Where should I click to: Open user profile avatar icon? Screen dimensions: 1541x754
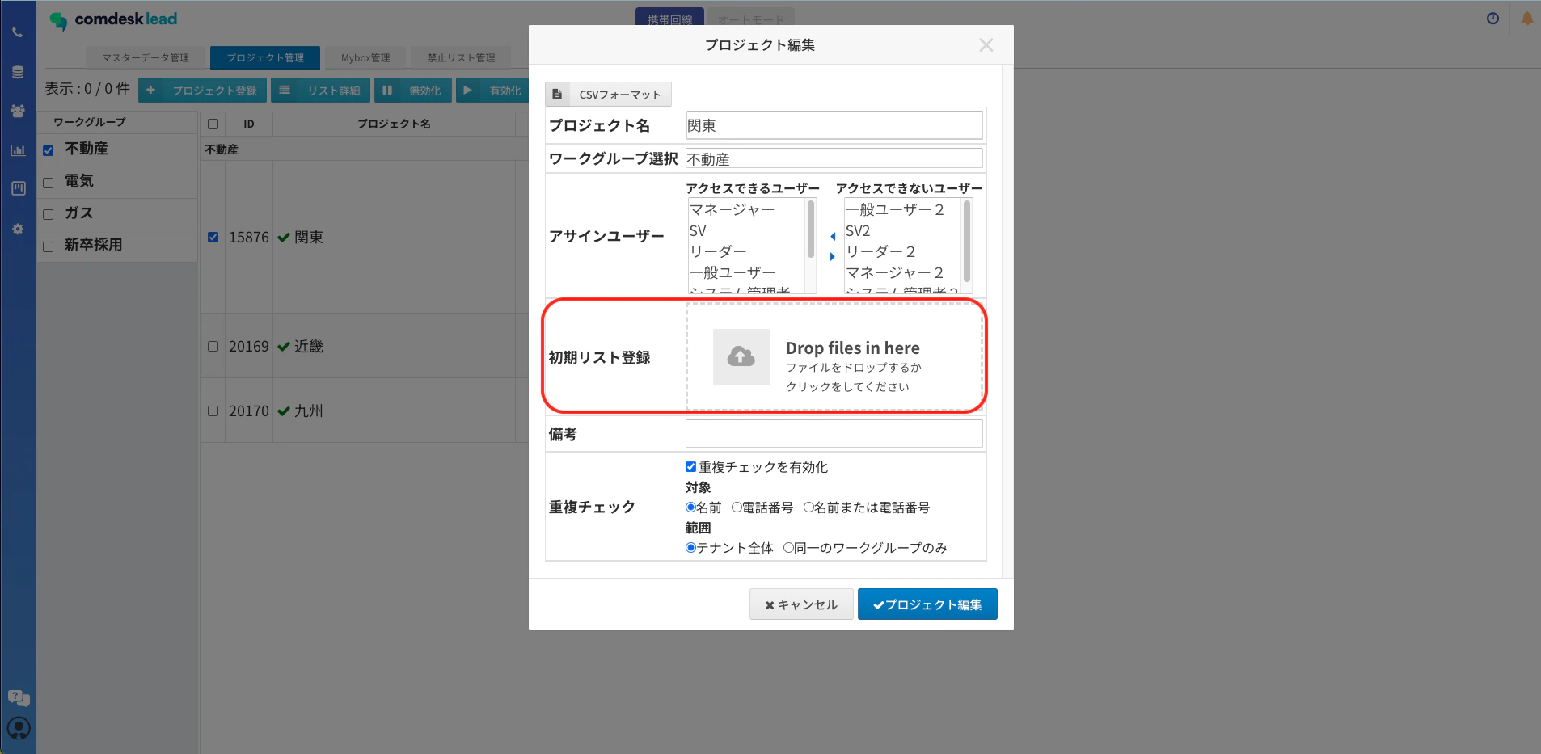19,729
